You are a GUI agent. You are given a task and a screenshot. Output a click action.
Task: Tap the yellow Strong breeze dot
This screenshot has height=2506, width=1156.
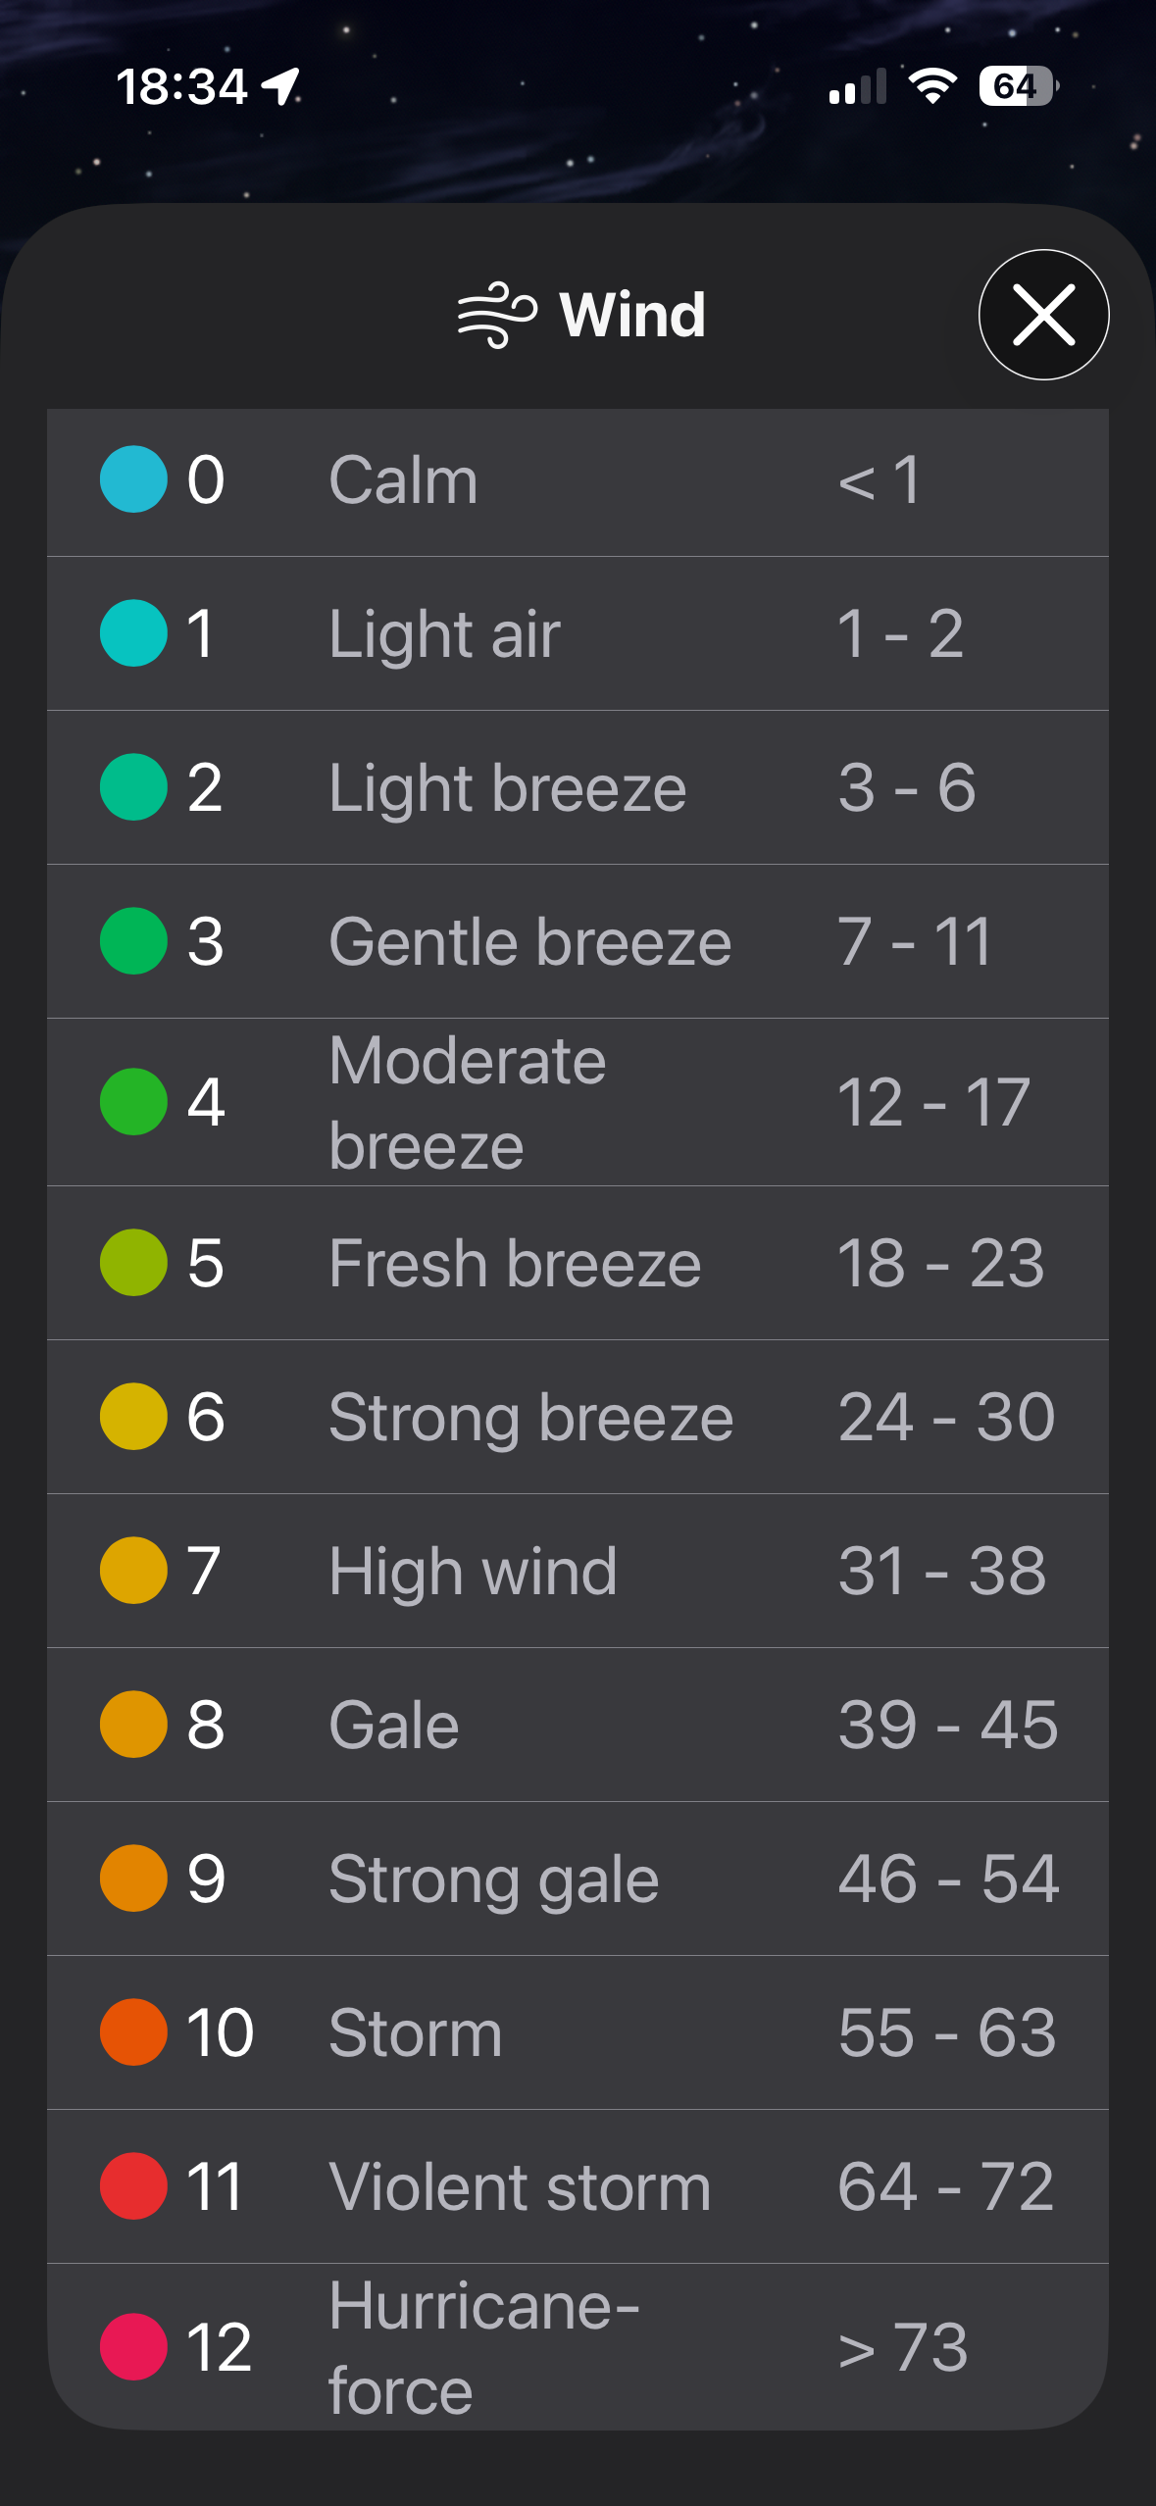tap(133, 1417)
